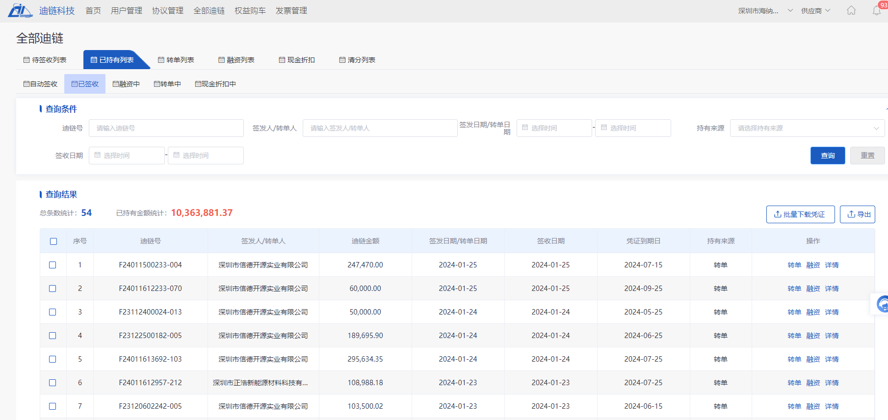This screenshot has width=888, height=420.
Task: Click the home icon in top bar
Action: 851,10
